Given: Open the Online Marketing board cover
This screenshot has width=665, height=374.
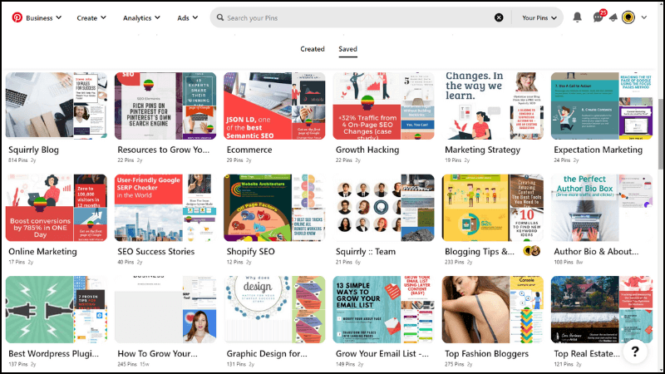Looking at the screenshot, I should [x=56, y=208].
